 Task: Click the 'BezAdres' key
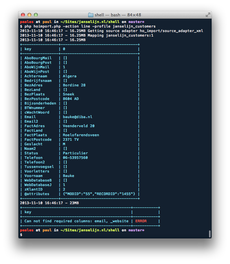point(34,85)
